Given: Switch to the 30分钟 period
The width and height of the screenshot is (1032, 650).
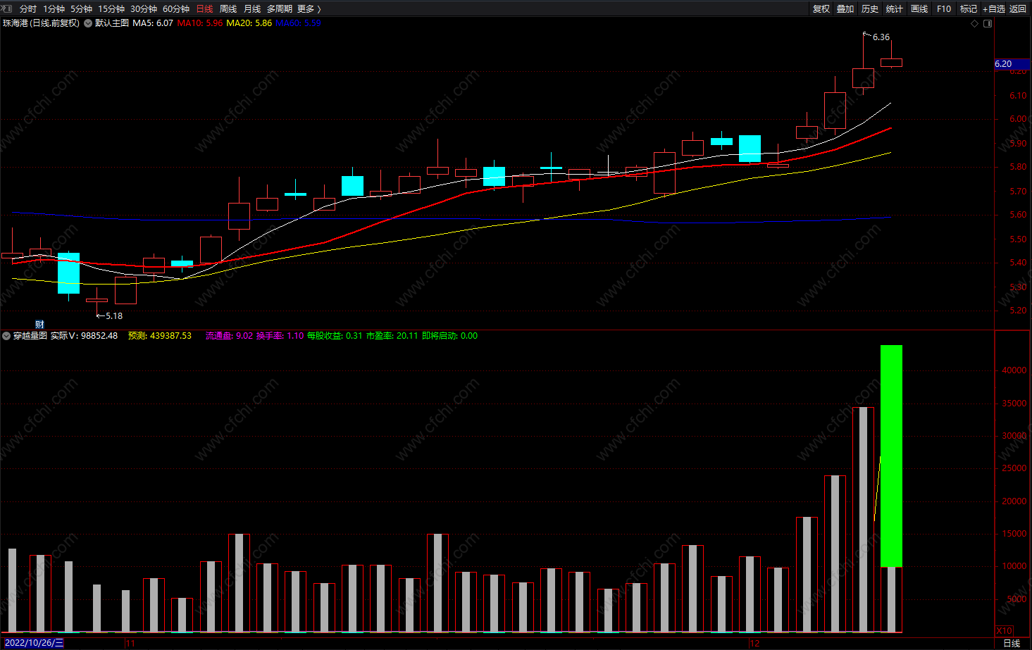Looking at the screenshot, I should [144, 8].
